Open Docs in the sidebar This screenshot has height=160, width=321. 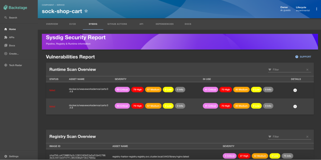(10, 45)
